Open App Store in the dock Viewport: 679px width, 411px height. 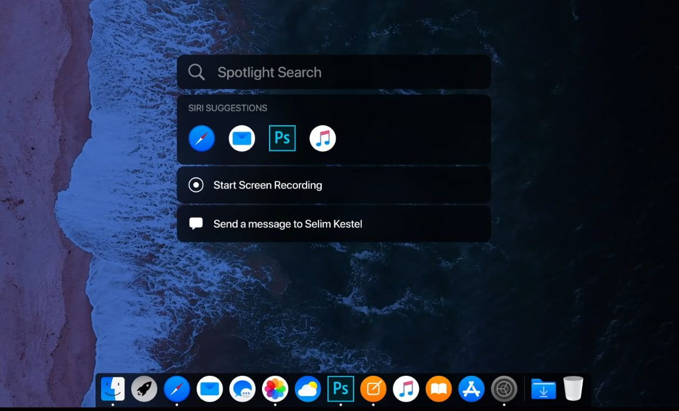[471, 389]
